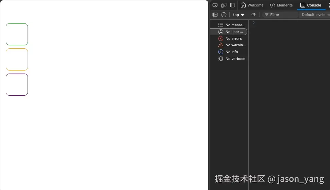Image resolution: width=330 pixels, height=190 pixels.
Task: Select the No info row
Action: (229, 52)
